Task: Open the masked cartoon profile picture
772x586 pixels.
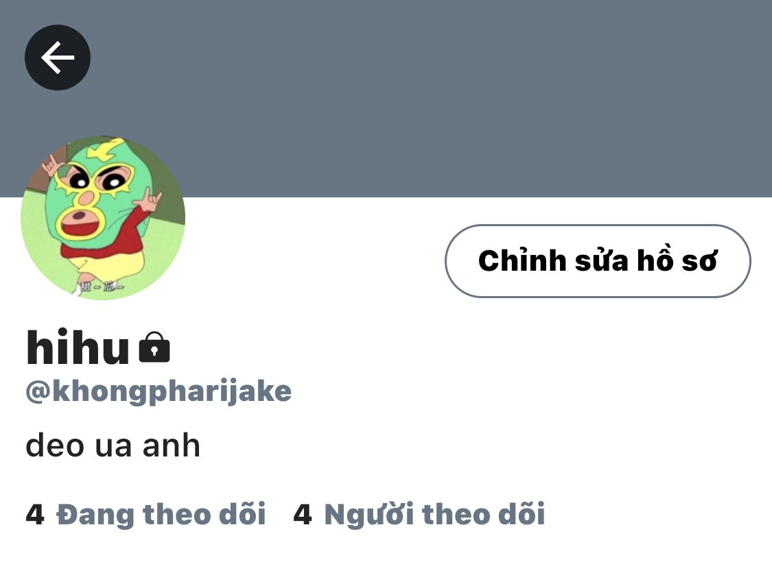Action: point(103,218)
